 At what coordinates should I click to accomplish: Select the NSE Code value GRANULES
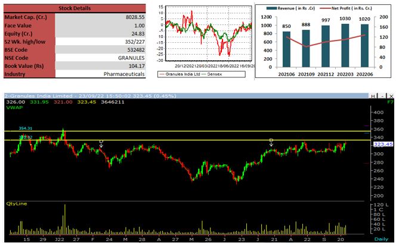point(131,58)
